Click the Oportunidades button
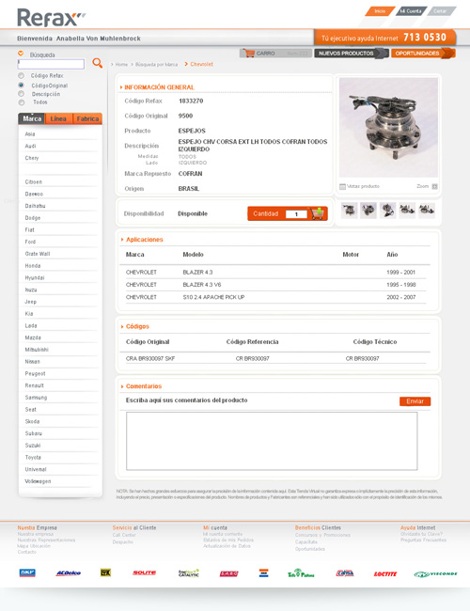470x611 pixels. 422,54
